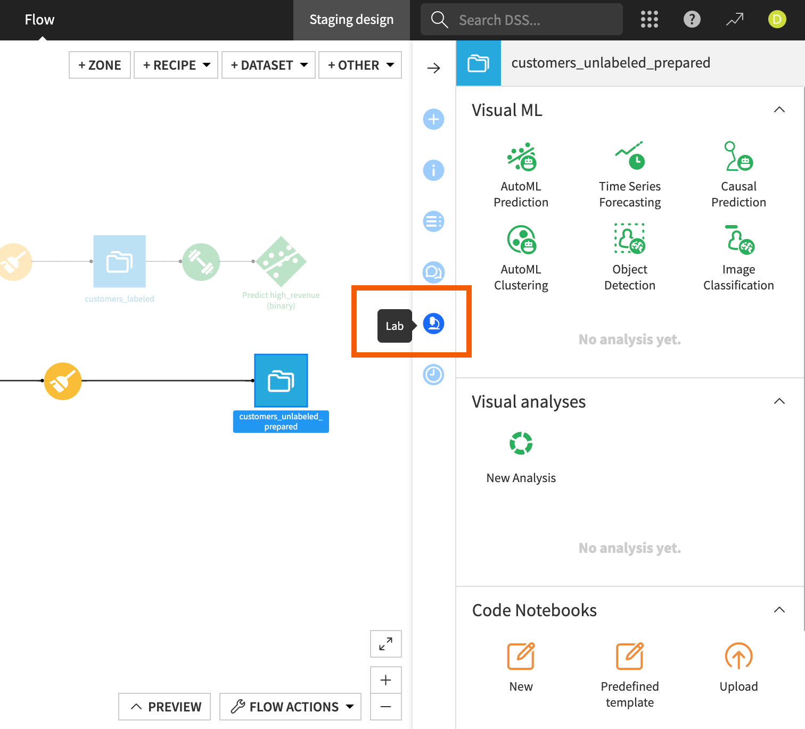Collapse the Code Notebooks section
The image size is (805, 729).
coord(779,610)
